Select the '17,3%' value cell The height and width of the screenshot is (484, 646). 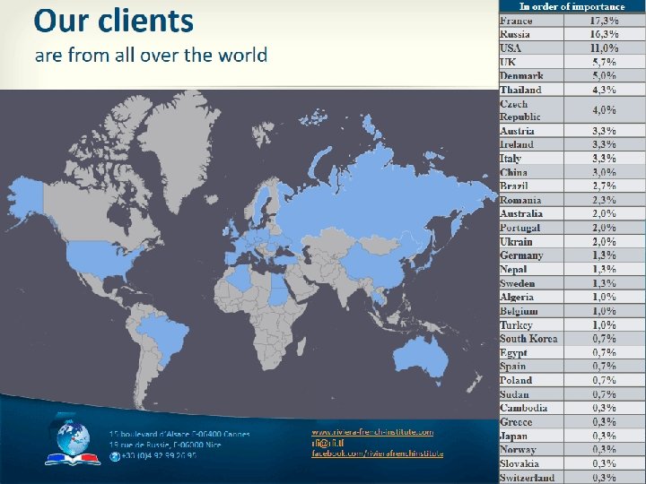604,21
